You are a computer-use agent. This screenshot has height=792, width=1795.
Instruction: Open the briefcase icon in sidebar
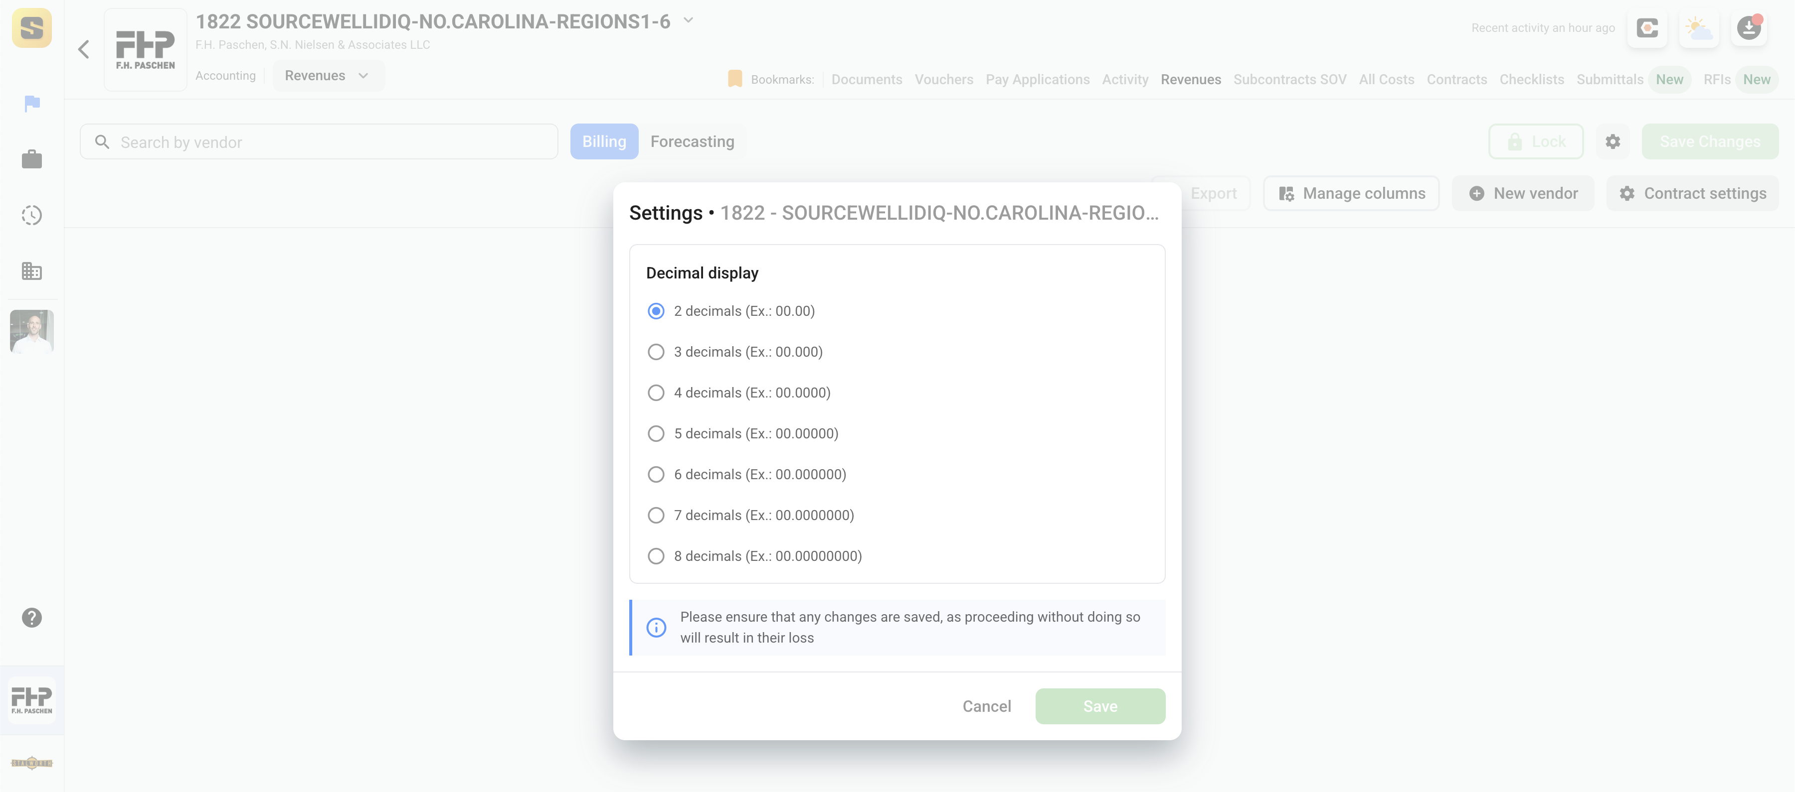point(32,159)
